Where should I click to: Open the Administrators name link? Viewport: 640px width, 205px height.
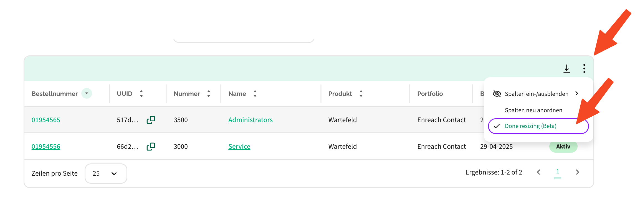(x=250, y=120)
